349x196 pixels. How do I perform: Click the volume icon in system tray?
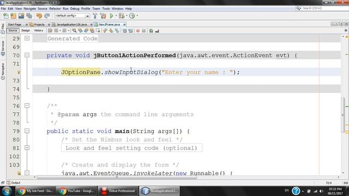(321, 191)
